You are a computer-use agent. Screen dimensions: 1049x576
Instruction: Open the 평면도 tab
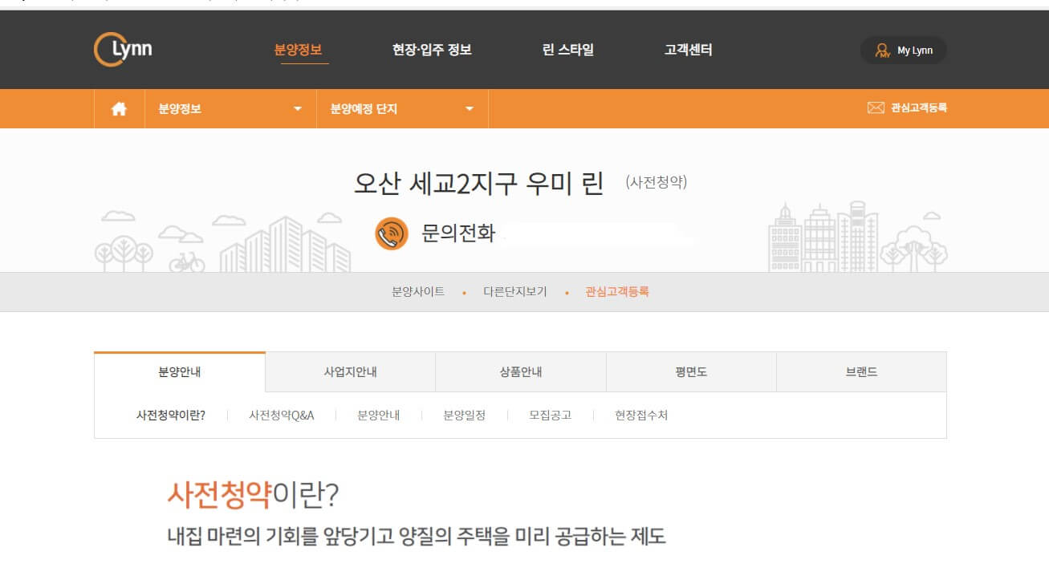point(690,371)
